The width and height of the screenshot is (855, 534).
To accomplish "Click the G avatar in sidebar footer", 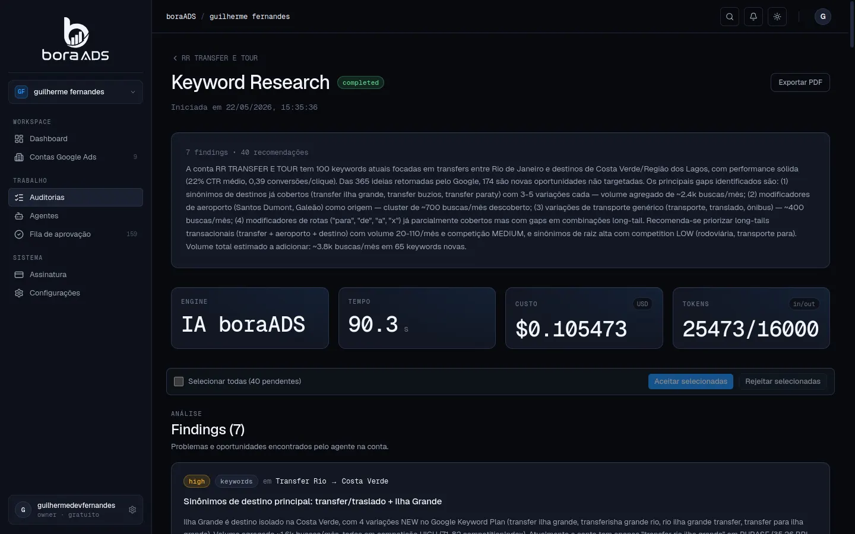I will 23,510.
